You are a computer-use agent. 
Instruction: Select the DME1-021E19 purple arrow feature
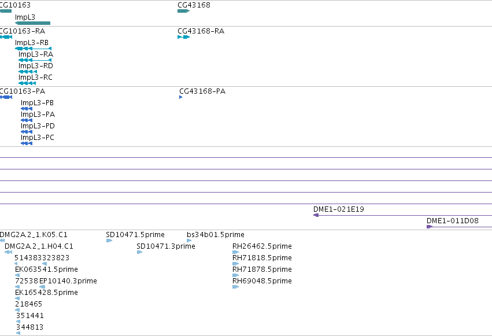tap(402, 215)
